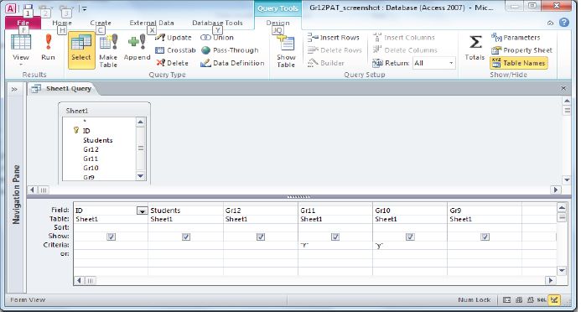This screenshot has height=312, width=581.
Task: Select Gr11 field in Sheet1 list
Action: [x=91, y=159]
